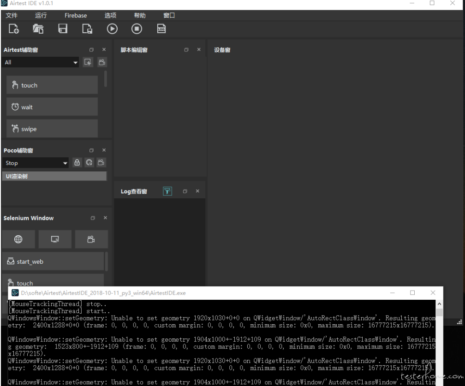
Task: Click the record icon in Airtest辅助窗
Action: point(101,62)
